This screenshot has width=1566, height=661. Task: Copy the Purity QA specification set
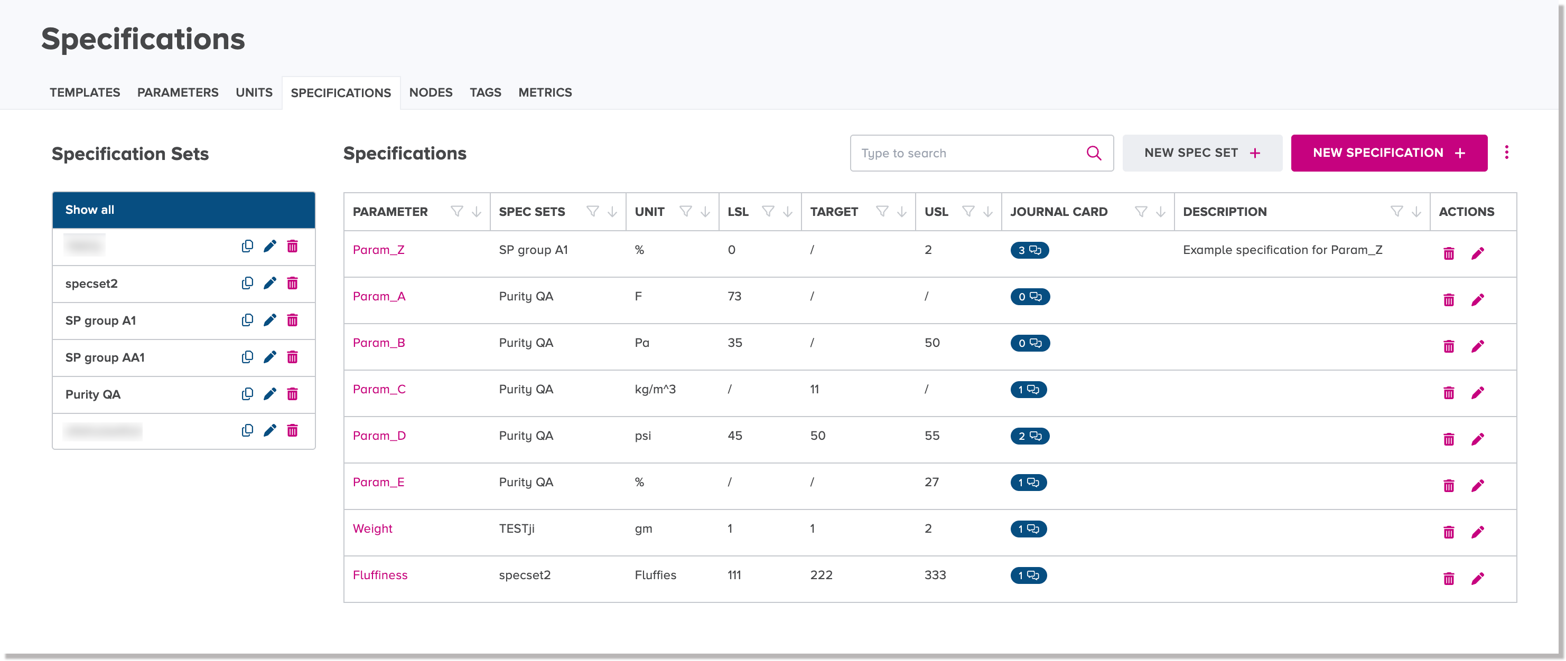pyautogui.click(x=247, y=394)
